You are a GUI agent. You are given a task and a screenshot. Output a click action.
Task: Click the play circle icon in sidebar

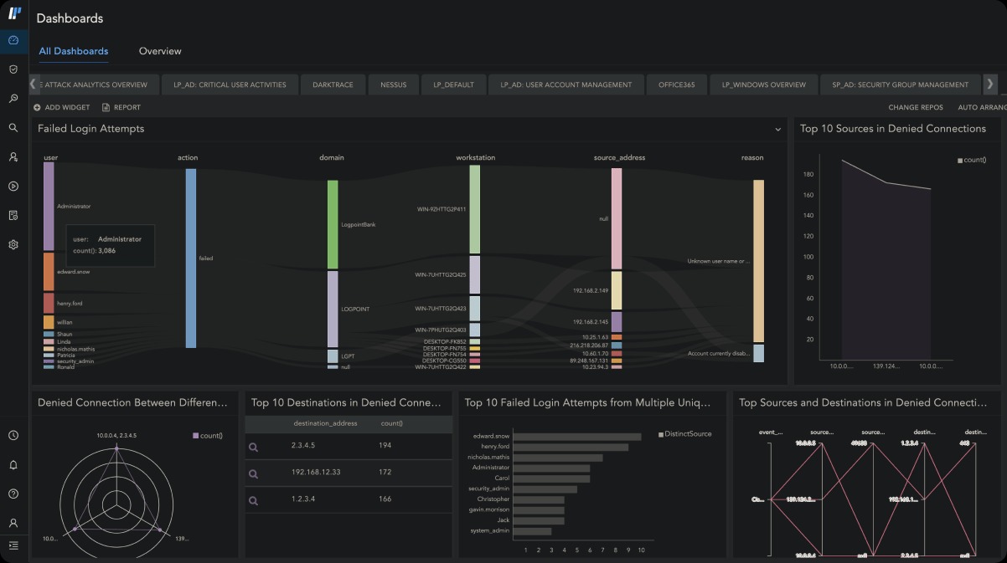(x=13, y=187)
